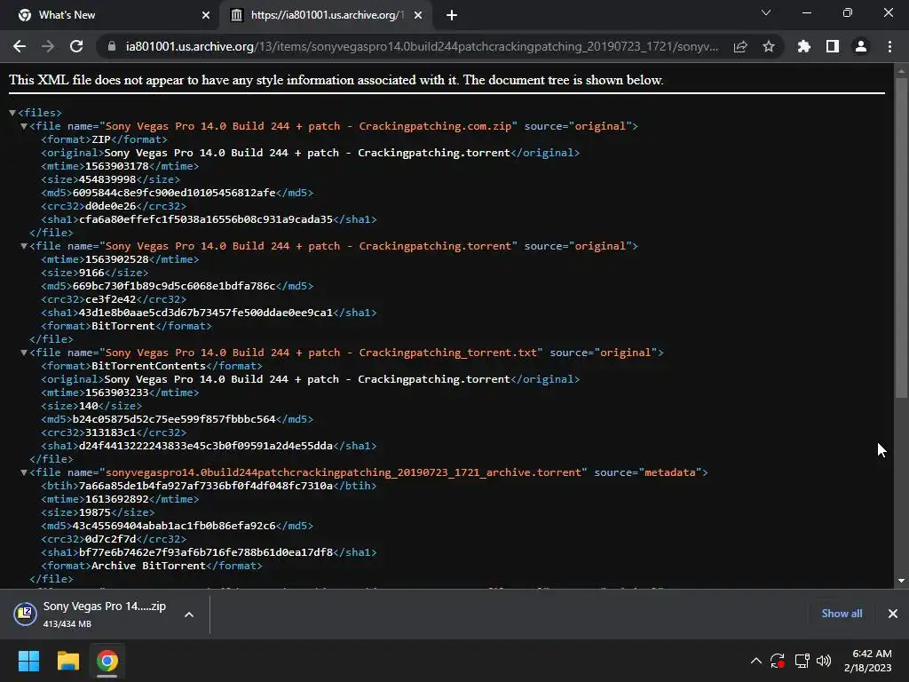Collapse the Crackingpatching.torrent file node
This screenshot has height=682, width=909.
point(24,246)
